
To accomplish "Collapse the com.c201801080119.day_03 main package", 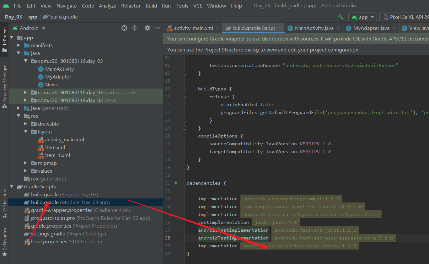I will pyautogui.click(x=26, y=61).
